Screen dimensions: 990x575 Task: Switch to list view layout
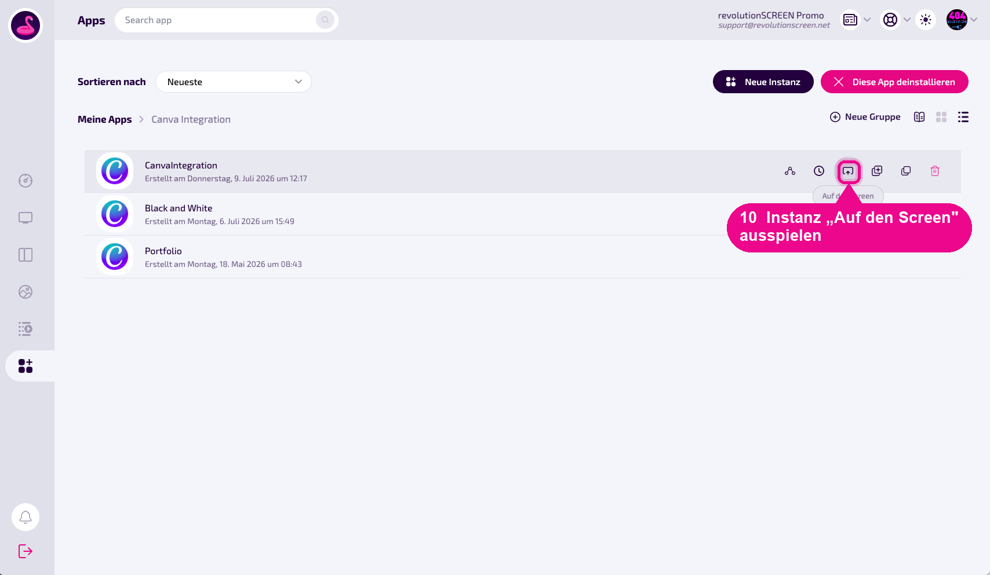[x=963, y=117]
